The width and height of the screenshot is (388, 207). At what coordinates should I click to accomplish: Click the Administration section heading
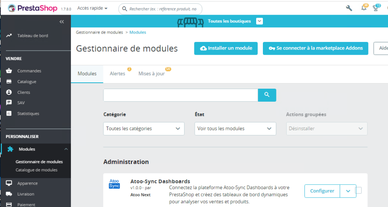pyautogui.click(x=126, y=162)
